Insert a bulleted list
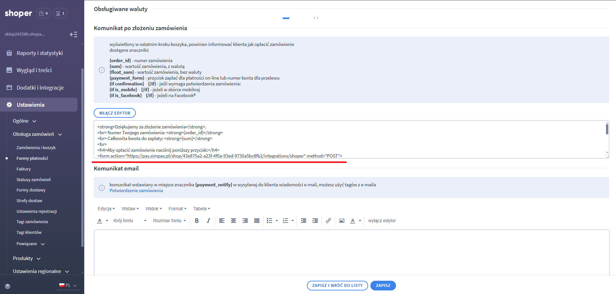The height and width of the screenshot is (294, 616). coord(269,221)
